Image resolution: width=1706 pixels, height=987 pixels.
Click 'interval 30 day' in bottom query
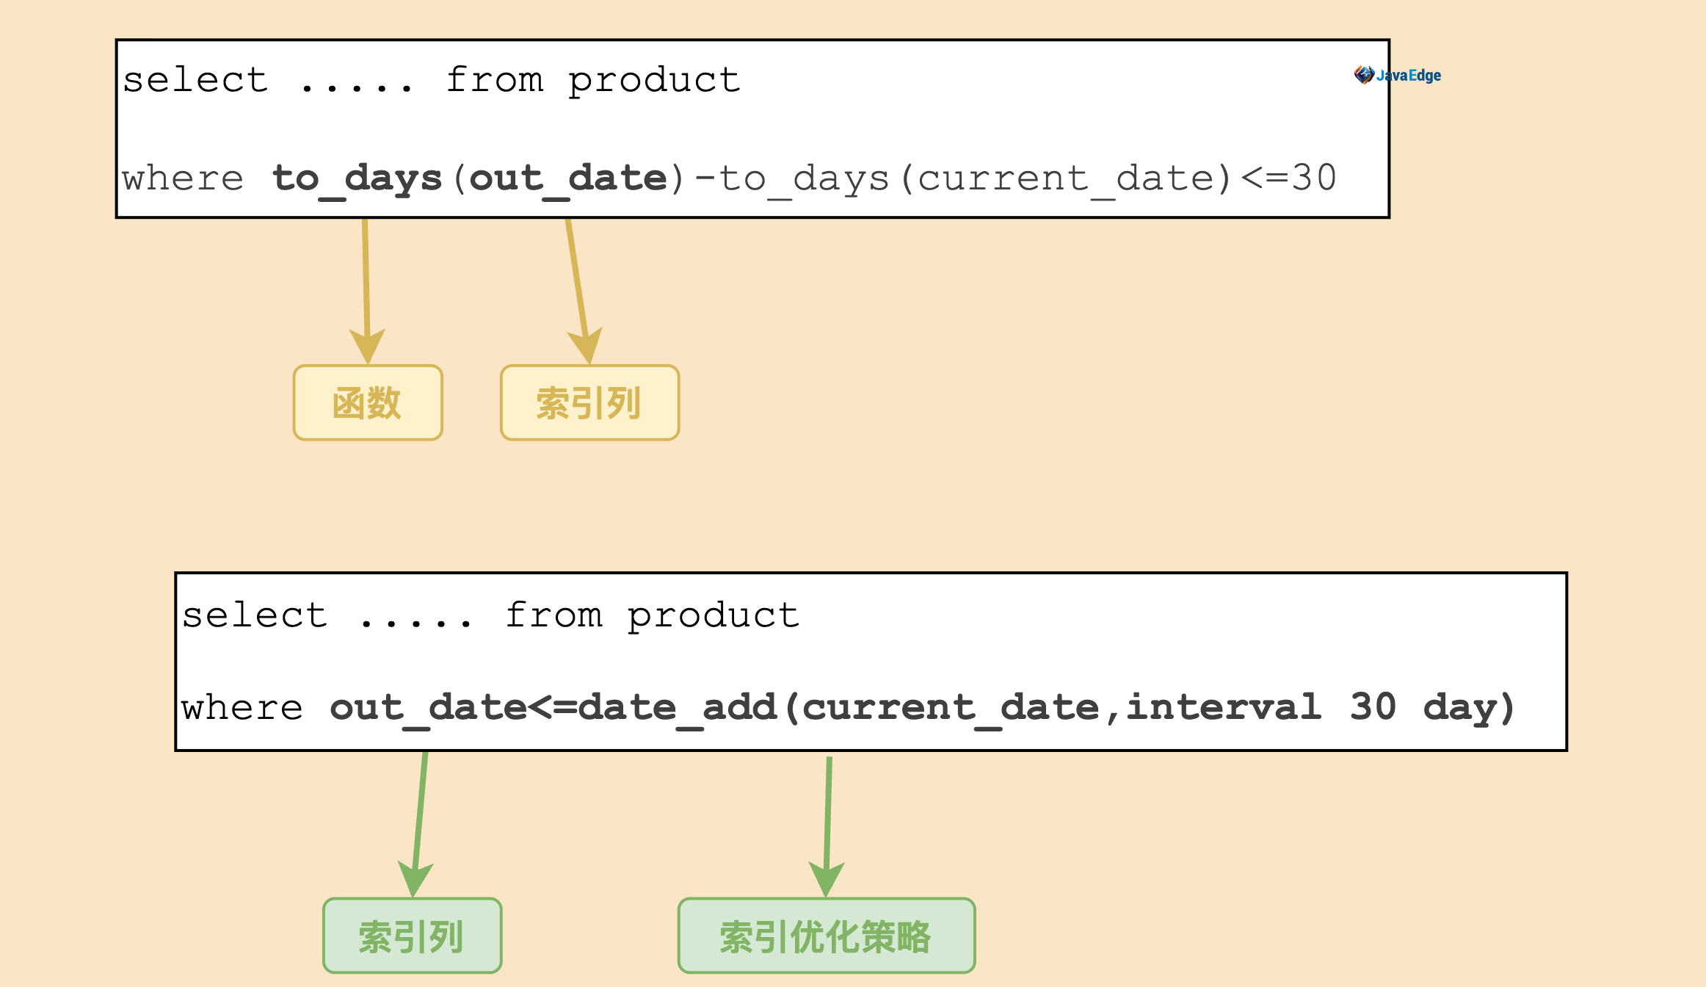pyautogui.click(x=1310, y=708)
